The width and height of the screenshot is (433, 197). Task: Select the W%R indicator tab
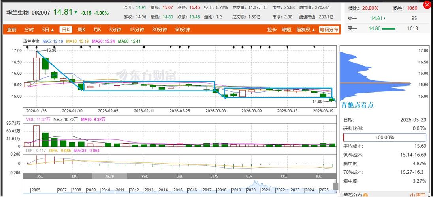(145, 176)
